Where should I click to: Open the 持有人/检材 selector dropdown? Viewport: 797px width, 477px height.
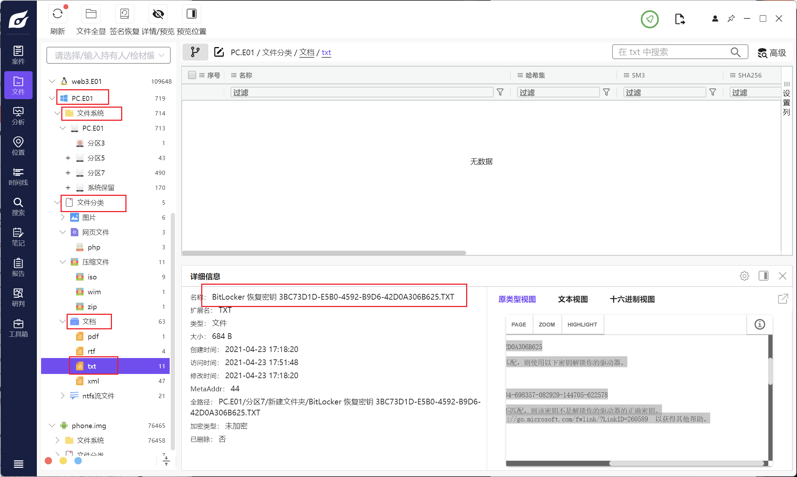[x=108, y=55]
